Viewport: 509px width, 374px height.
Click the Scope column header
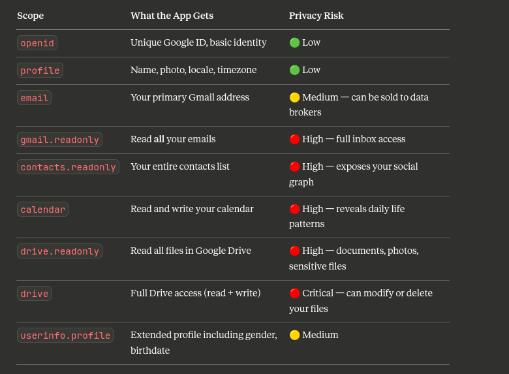(x=30, y=16)
